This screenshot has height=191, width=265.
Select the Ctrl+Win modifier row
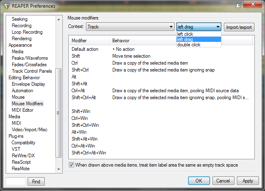pos(161,118)
